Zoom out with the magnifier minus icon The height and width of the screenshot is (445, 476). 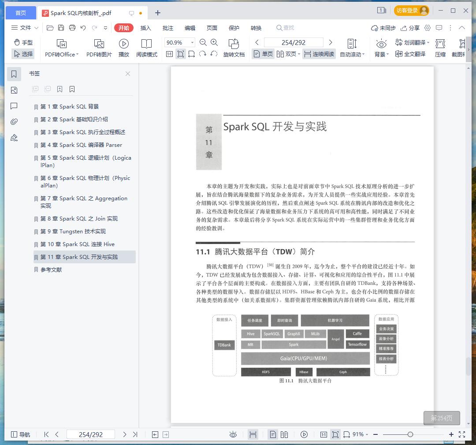coord(203,42)
